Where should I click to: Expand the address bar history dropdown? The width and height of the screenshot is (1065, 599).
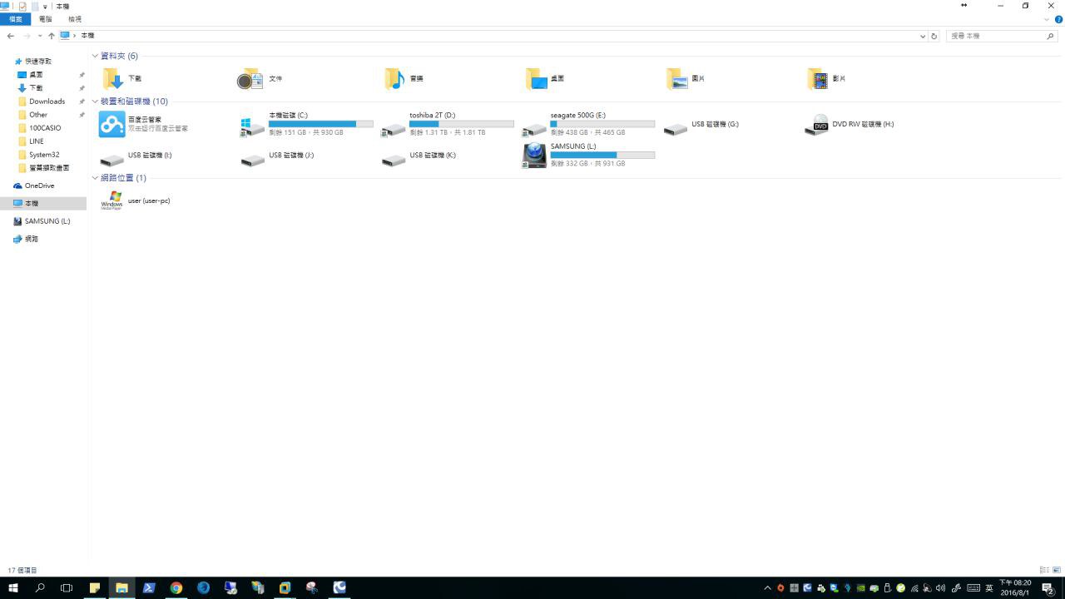coord(922,36)
